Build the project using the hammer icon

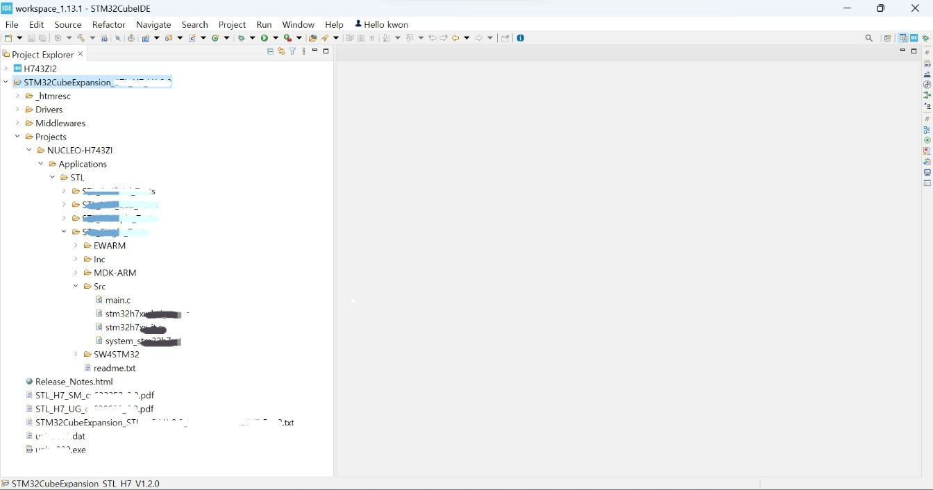tap(82, 38)
